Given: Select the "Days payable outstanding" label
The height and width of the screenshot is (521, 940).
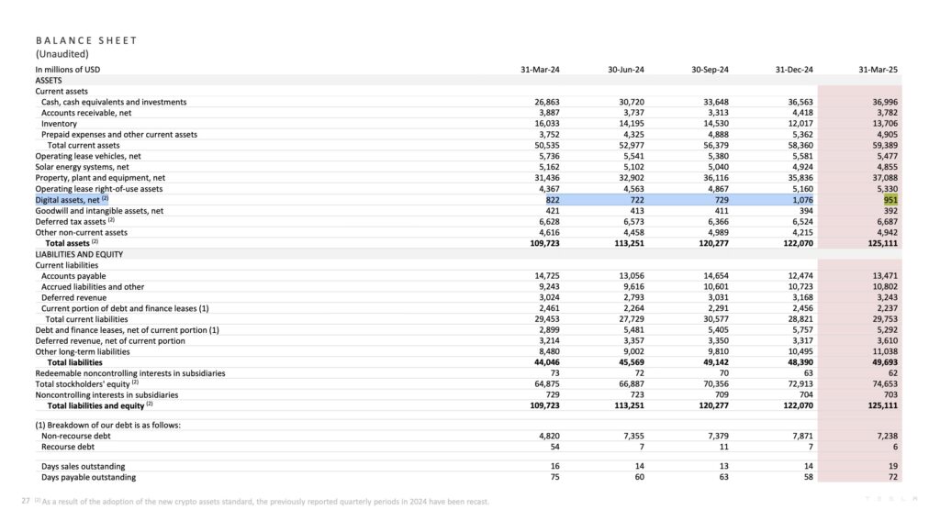Looking at the screenshot, I should pyautogui.click(x=89, y=477).
